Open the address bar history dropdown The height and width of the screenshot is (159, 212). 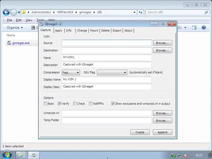click(134, 12)
